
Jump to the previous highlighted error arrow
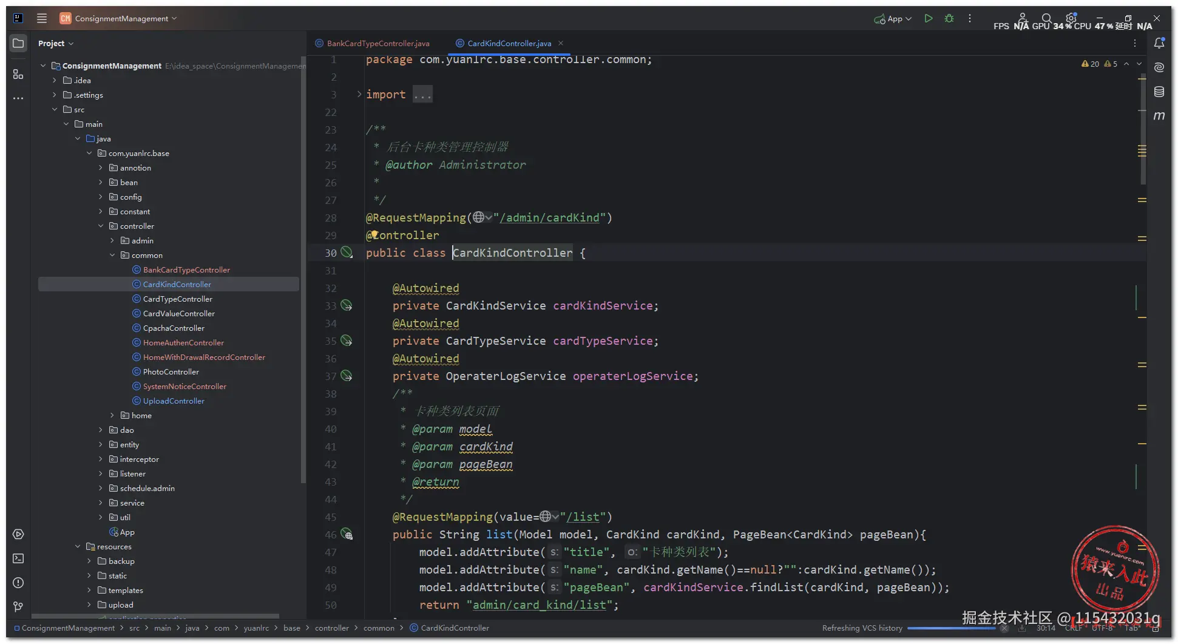(x=1126, y=64)
